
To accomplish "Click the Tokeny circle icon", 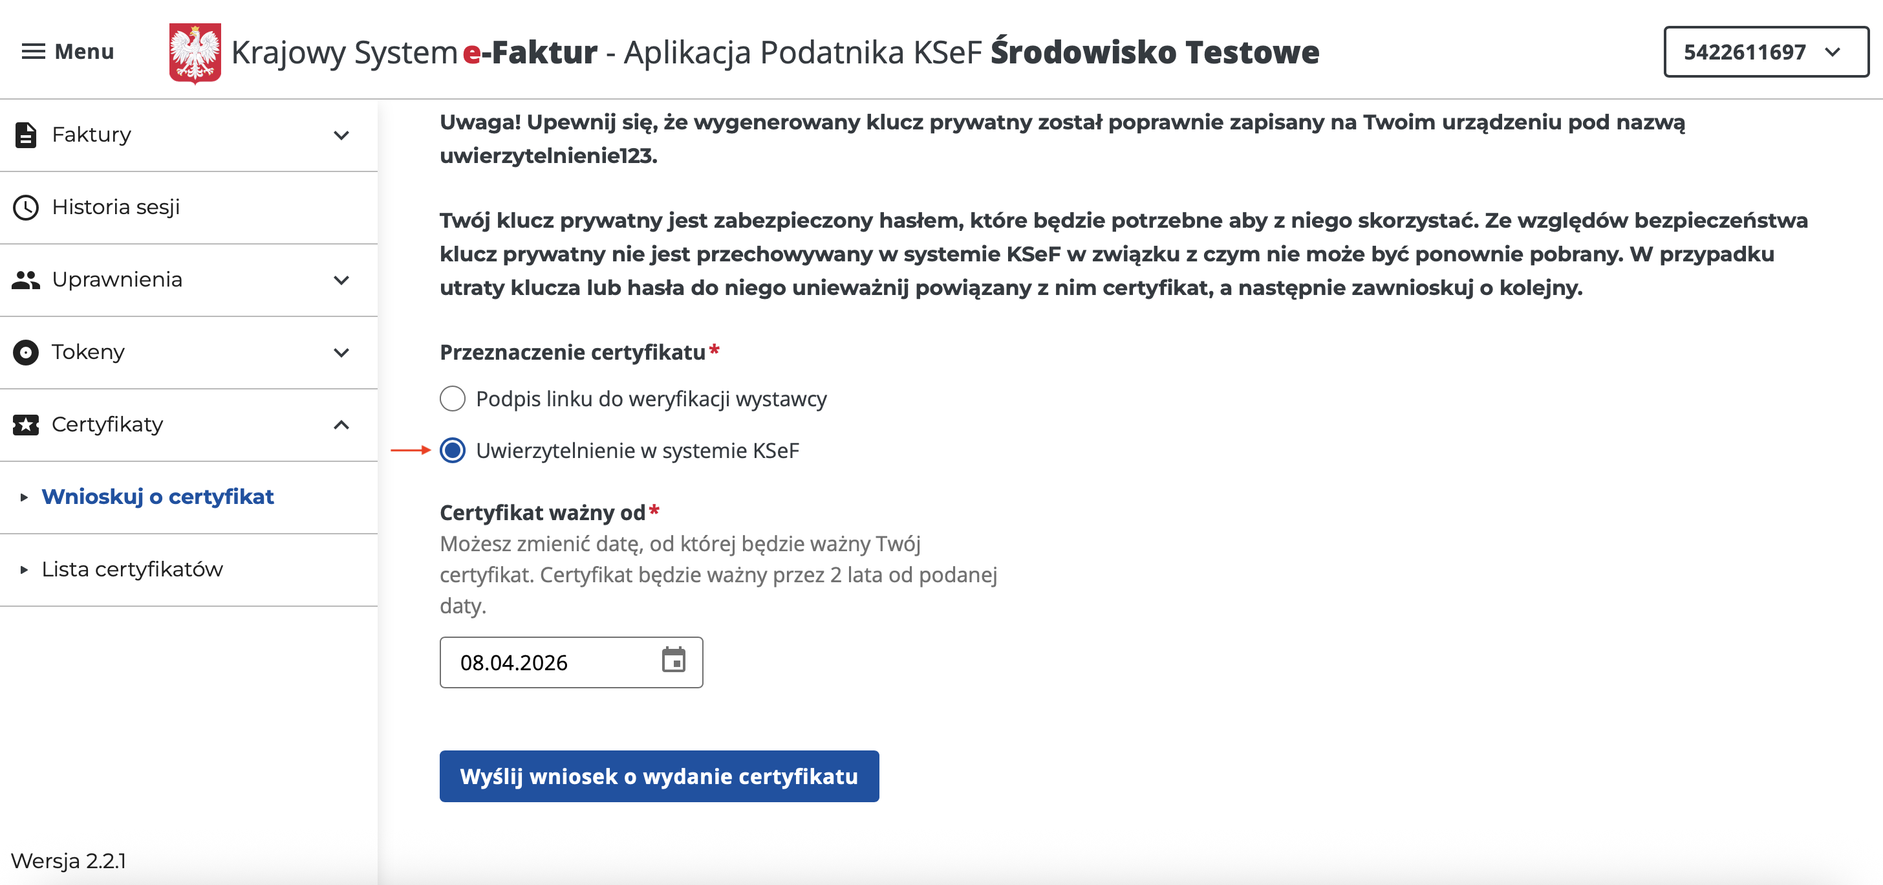I will tap(26, 352).
